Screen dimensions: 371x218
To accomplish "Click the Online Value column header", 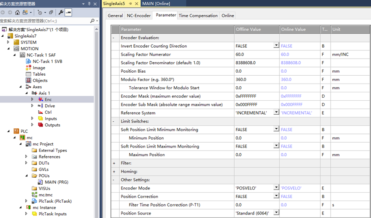I will pyautogui.click(x=300, y=29).
